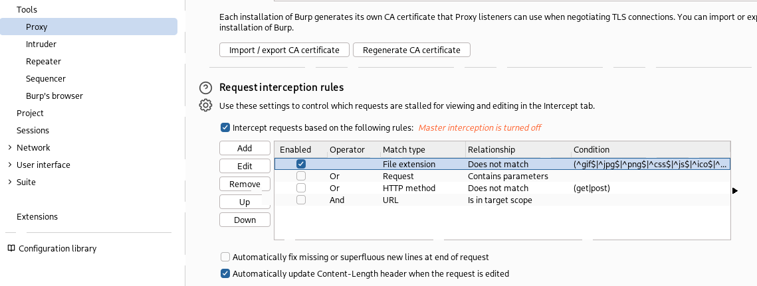Move selected rule Down

pyautogui.click(x=245, y=220)
